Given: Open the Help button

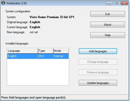Looking at the screenshot, I should [108, 35].
